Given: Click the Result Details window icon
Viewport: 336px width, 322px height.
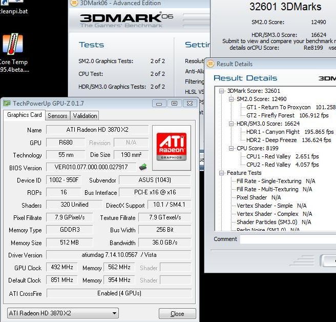Looking at the screenshot, I should [211, 64].
